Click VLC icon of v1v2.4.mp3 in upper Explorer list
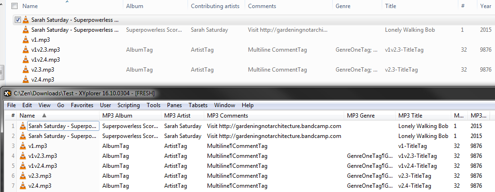The image size is (495, 192). click(26, 60)
